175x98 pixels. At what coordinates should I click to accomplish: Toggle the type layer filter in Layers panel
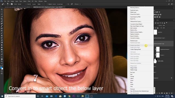click(160, 23)
